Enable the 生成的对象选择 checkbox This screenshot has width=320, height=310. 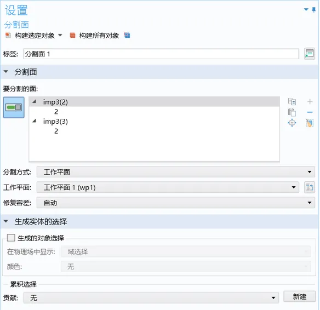pyautogui.click(x=11, y=238)
